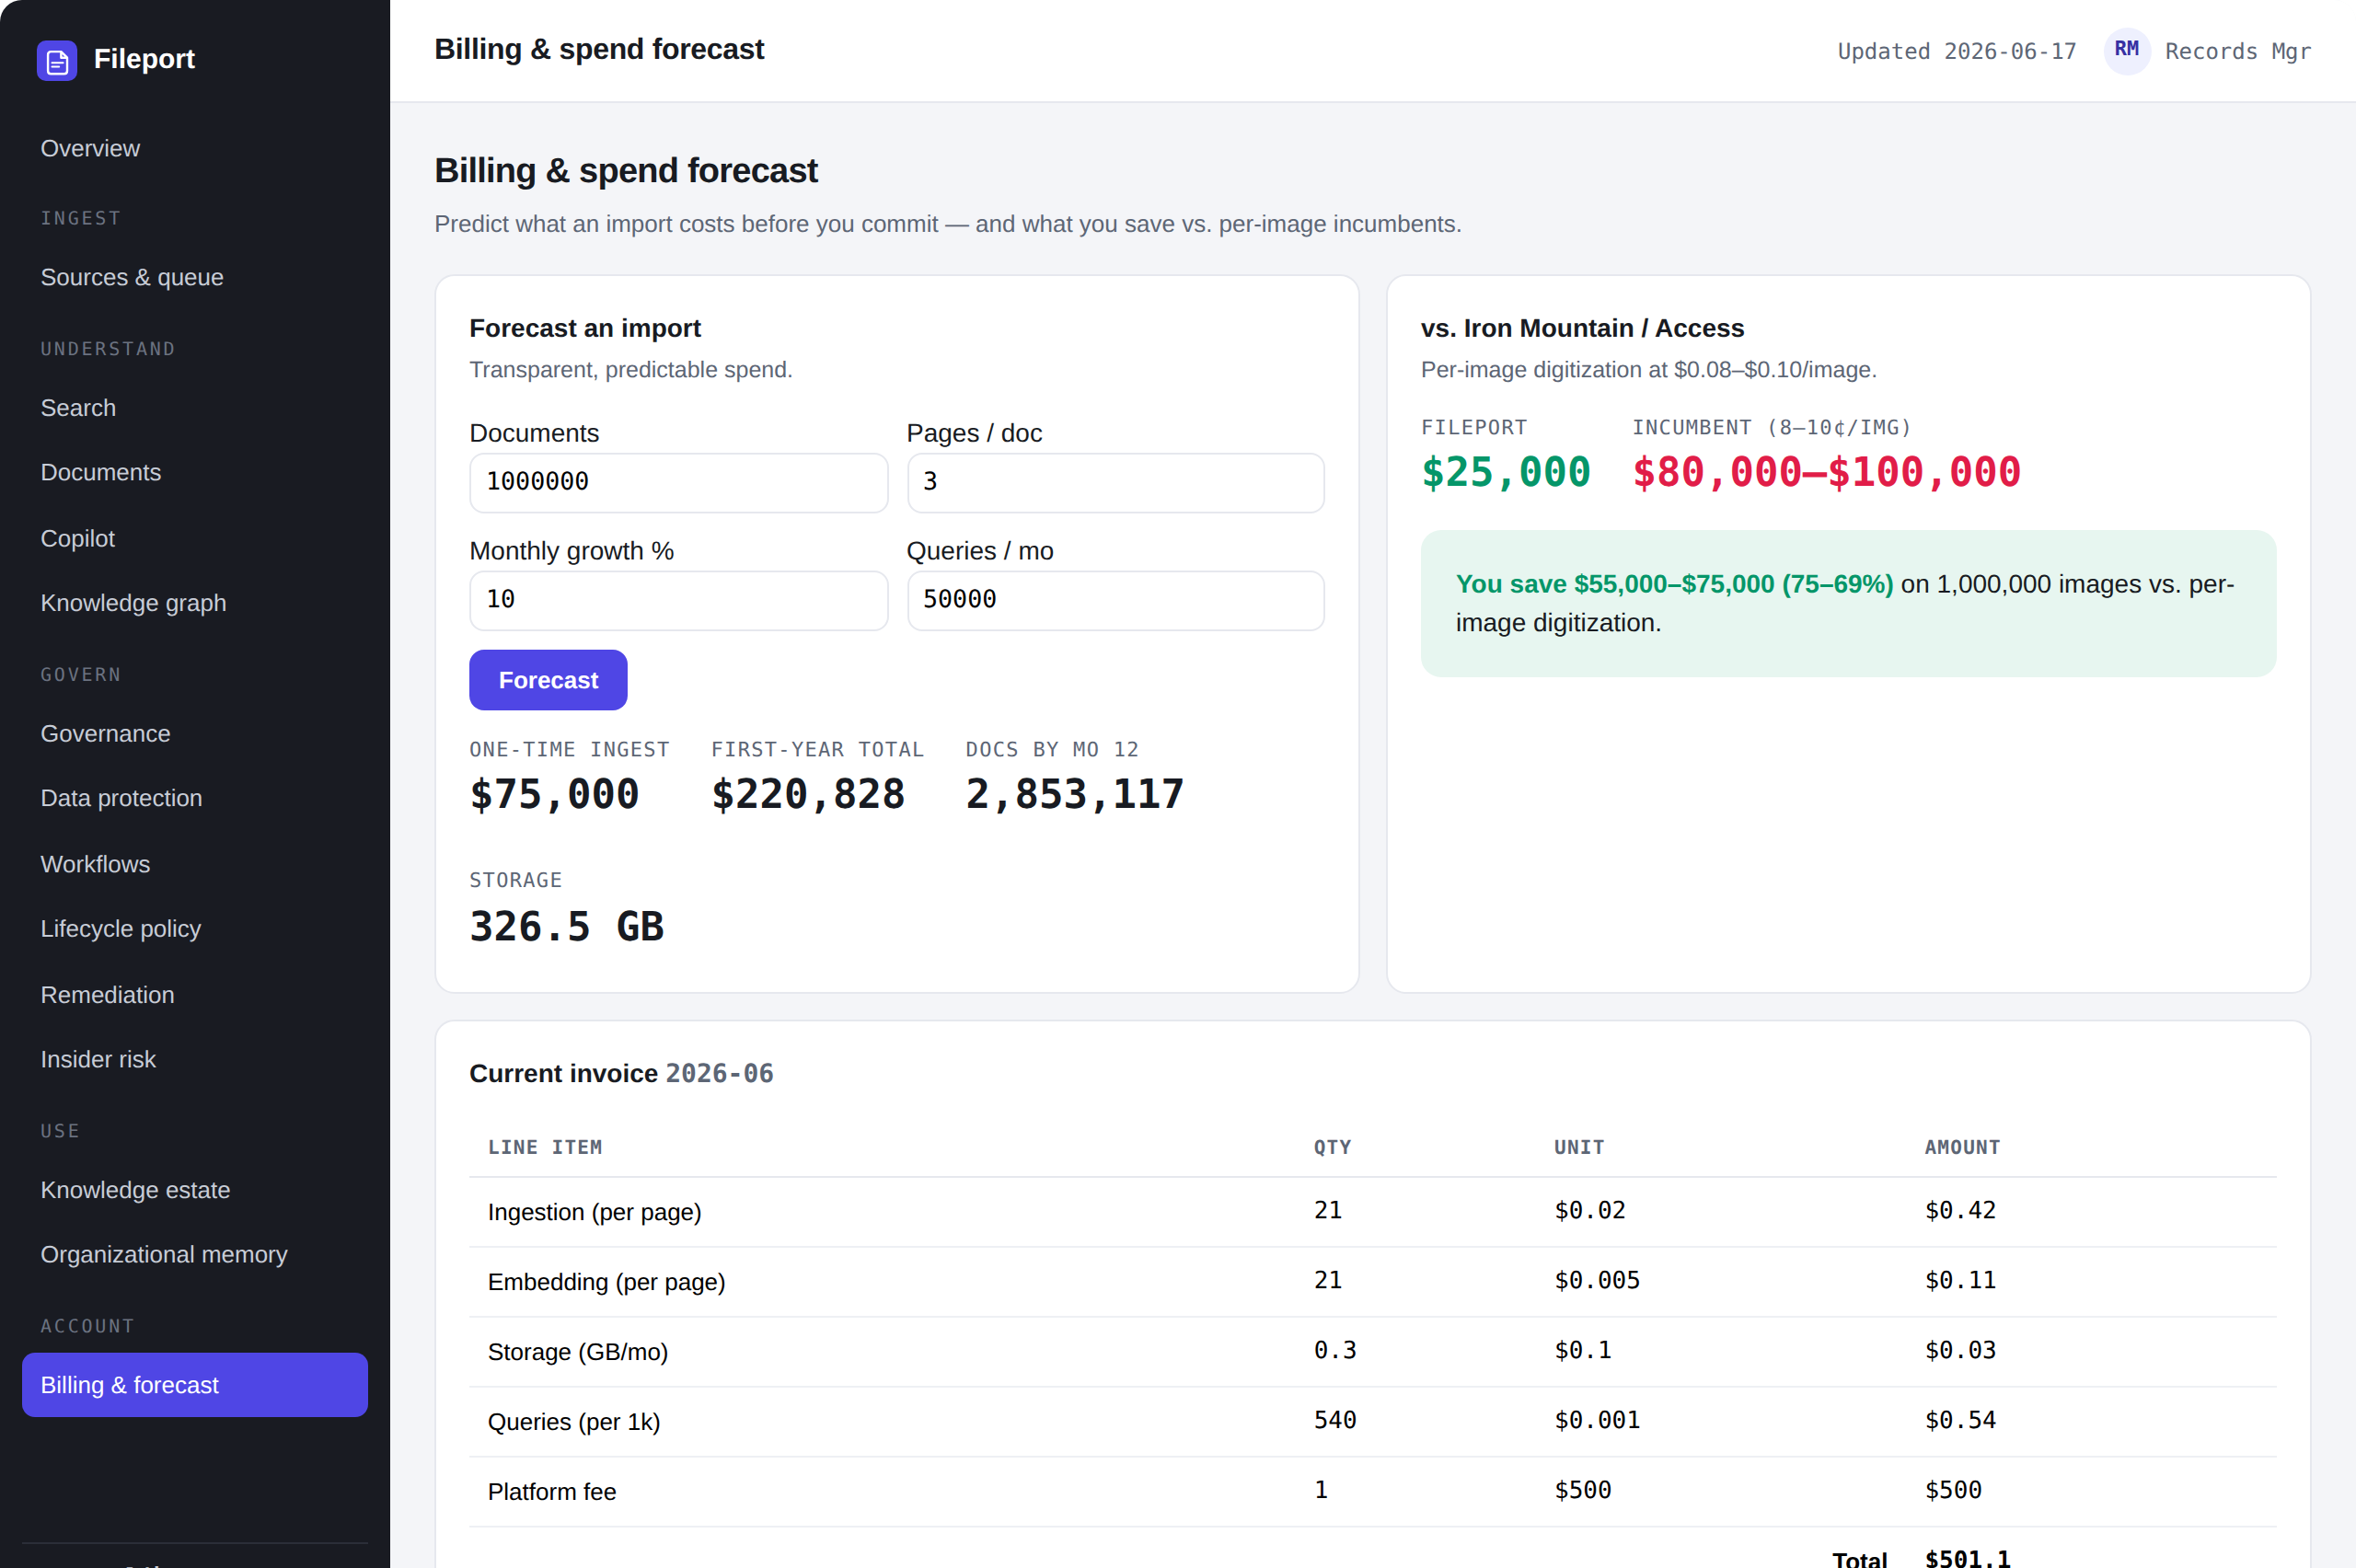Click the Fileport $25,000 price
This screenshot has height=1568, width=2356.
[x=1506, y=472]
